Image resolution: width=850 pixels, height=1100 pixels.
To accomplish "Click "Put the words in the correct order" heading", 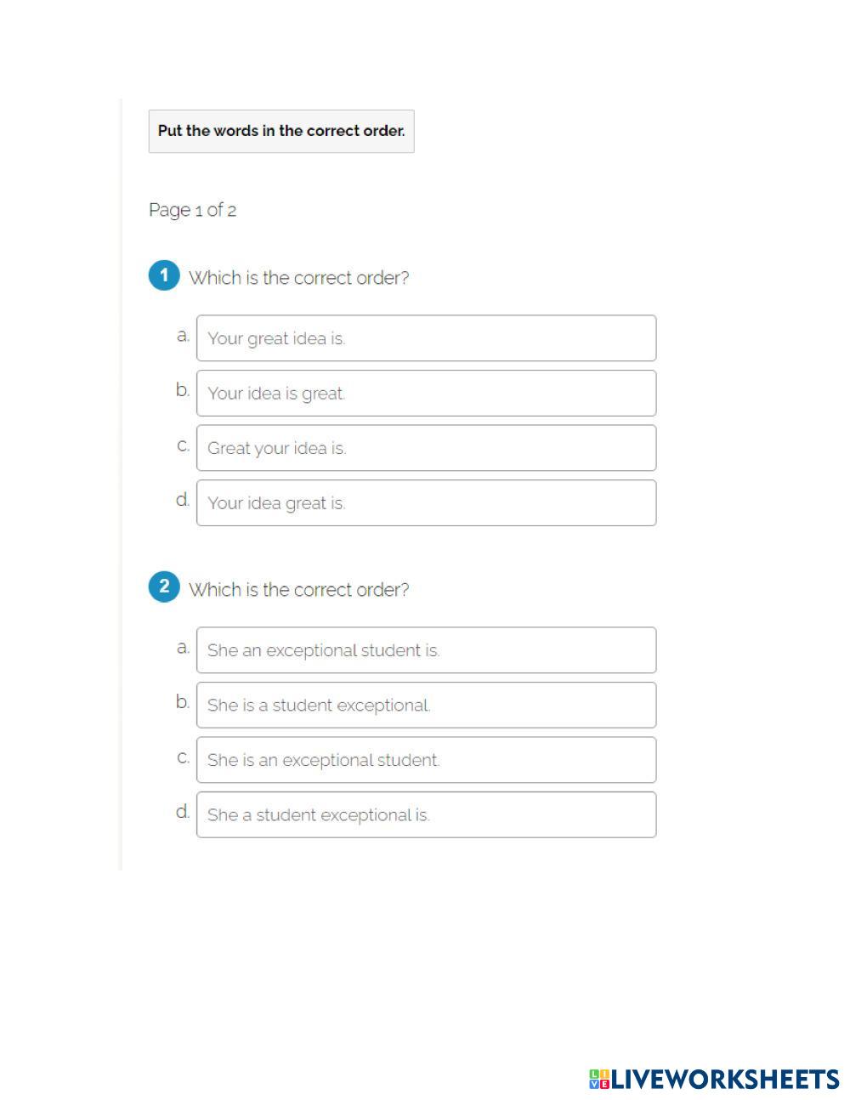I will click(281, 131).
